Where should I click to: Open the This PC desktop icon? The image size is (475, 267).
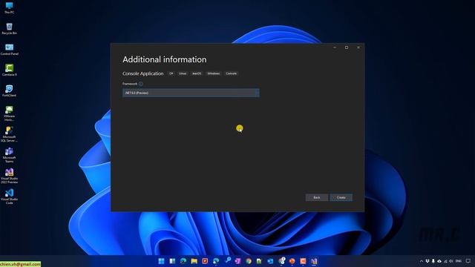(9, 7)
